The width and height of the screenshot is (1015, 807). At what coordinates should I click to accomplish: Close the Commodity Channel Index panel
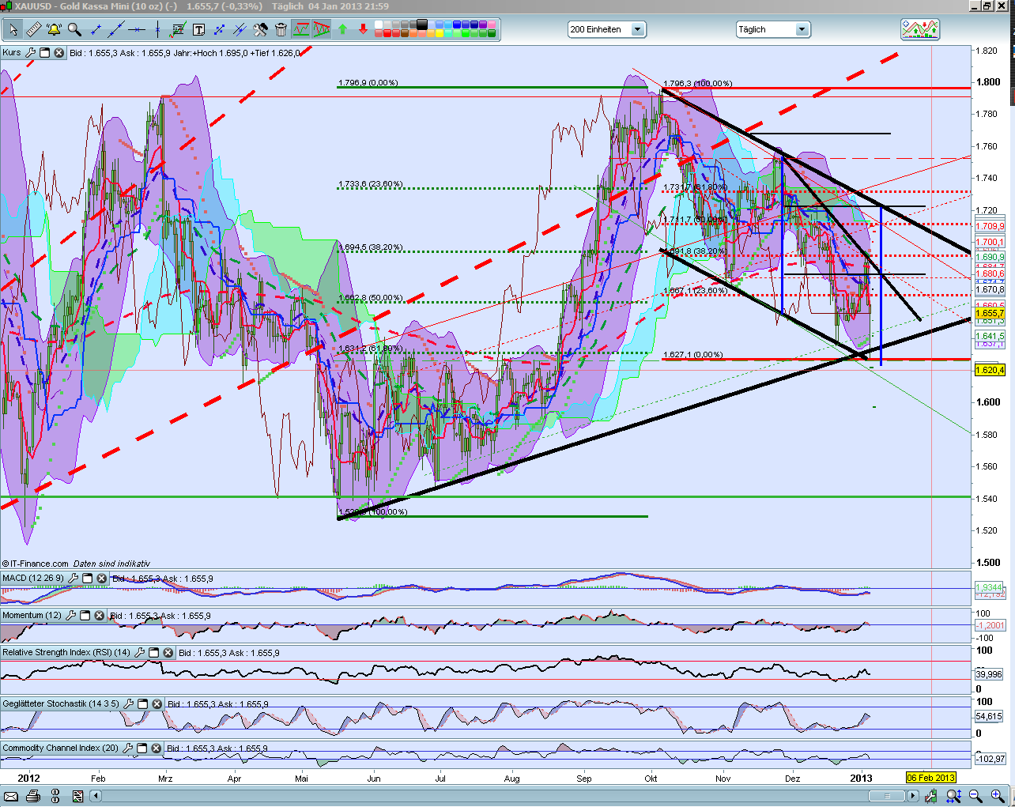(157, 748)
